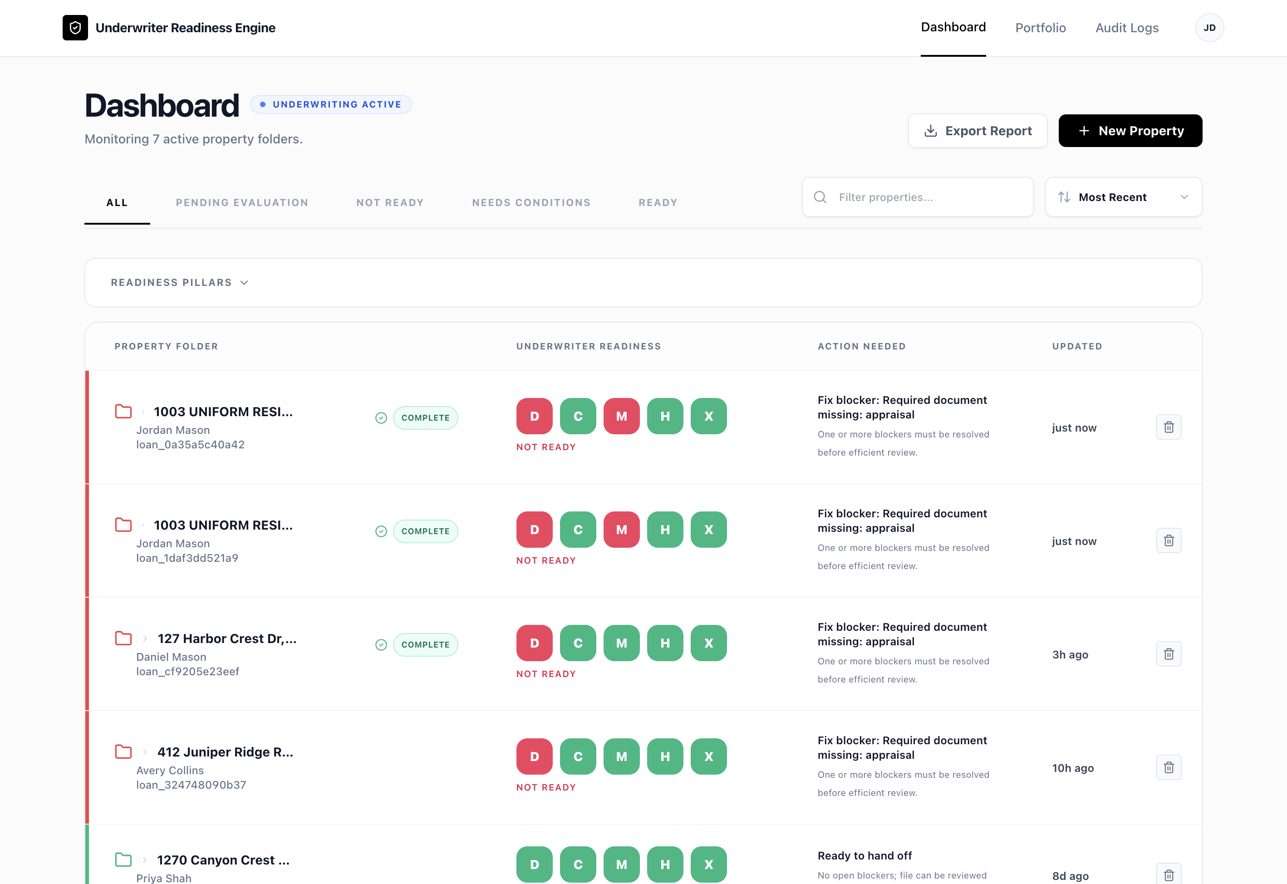Click the shield logo icon

[75, 28]
